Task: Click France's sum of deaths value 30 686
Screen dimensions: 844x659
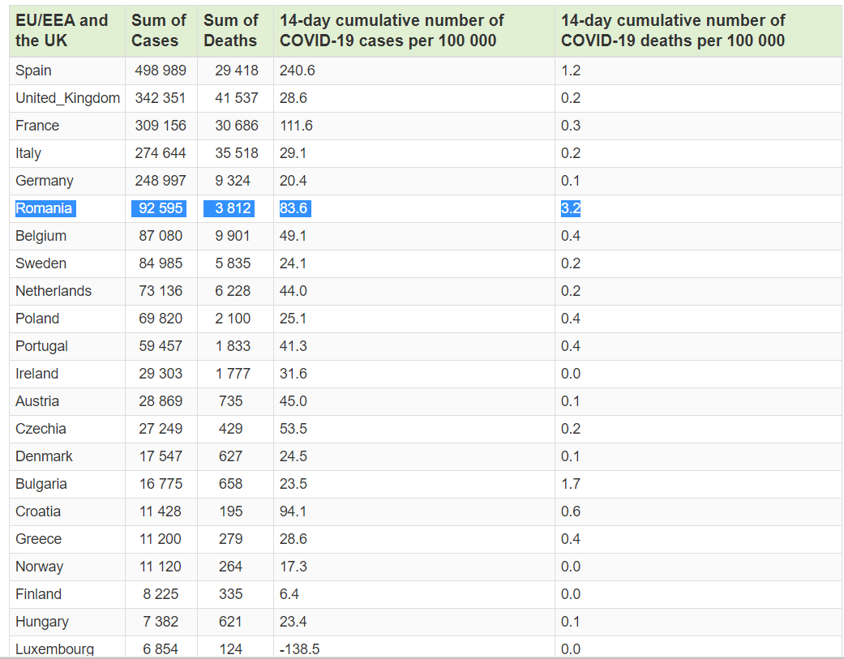Action: click(236, 126)
